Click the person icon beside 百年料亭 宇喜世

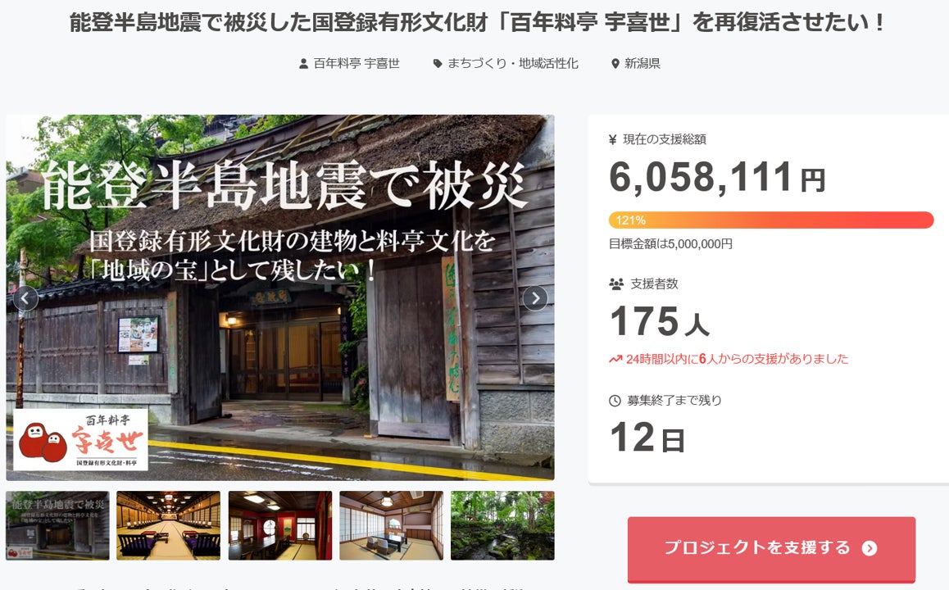pyautogui.click(x=304, y=64)
